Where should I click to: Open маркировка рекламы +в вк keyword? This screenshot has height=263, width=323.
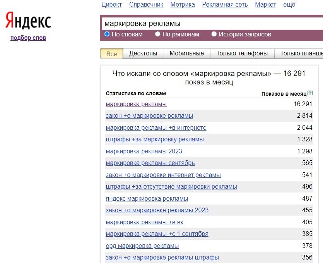tap(144, 222)
